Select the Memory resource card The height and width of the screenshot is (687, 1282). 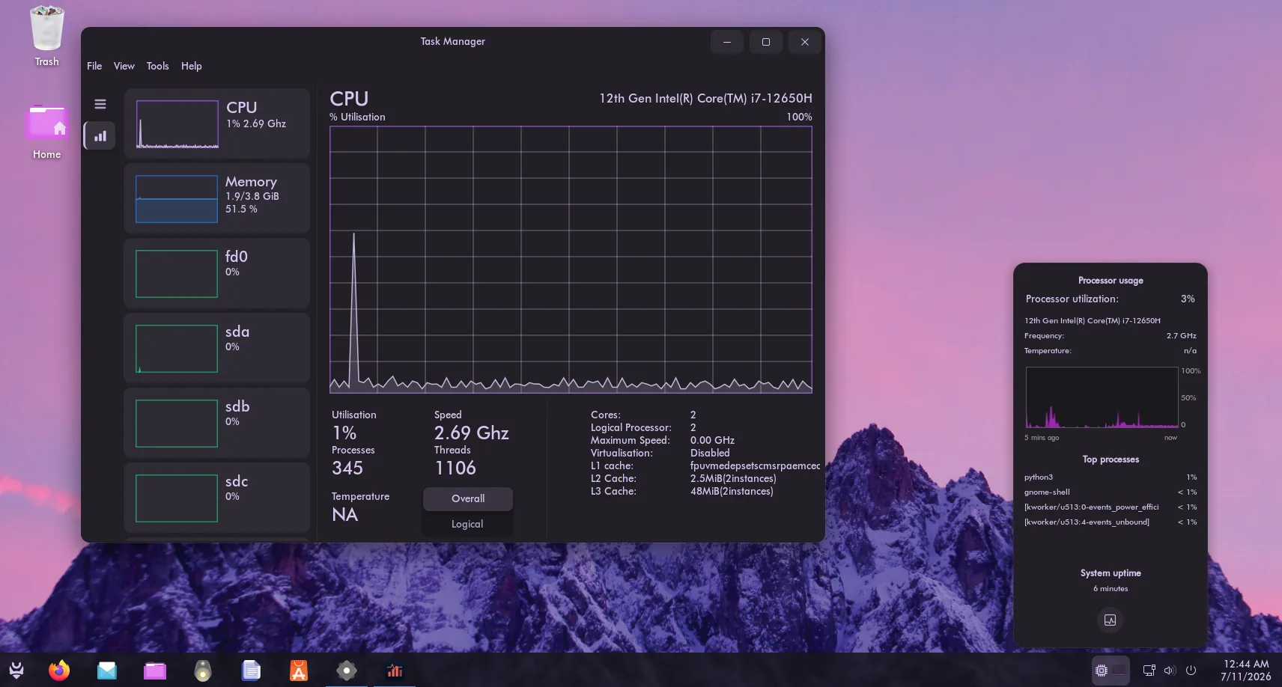(216, 198)
